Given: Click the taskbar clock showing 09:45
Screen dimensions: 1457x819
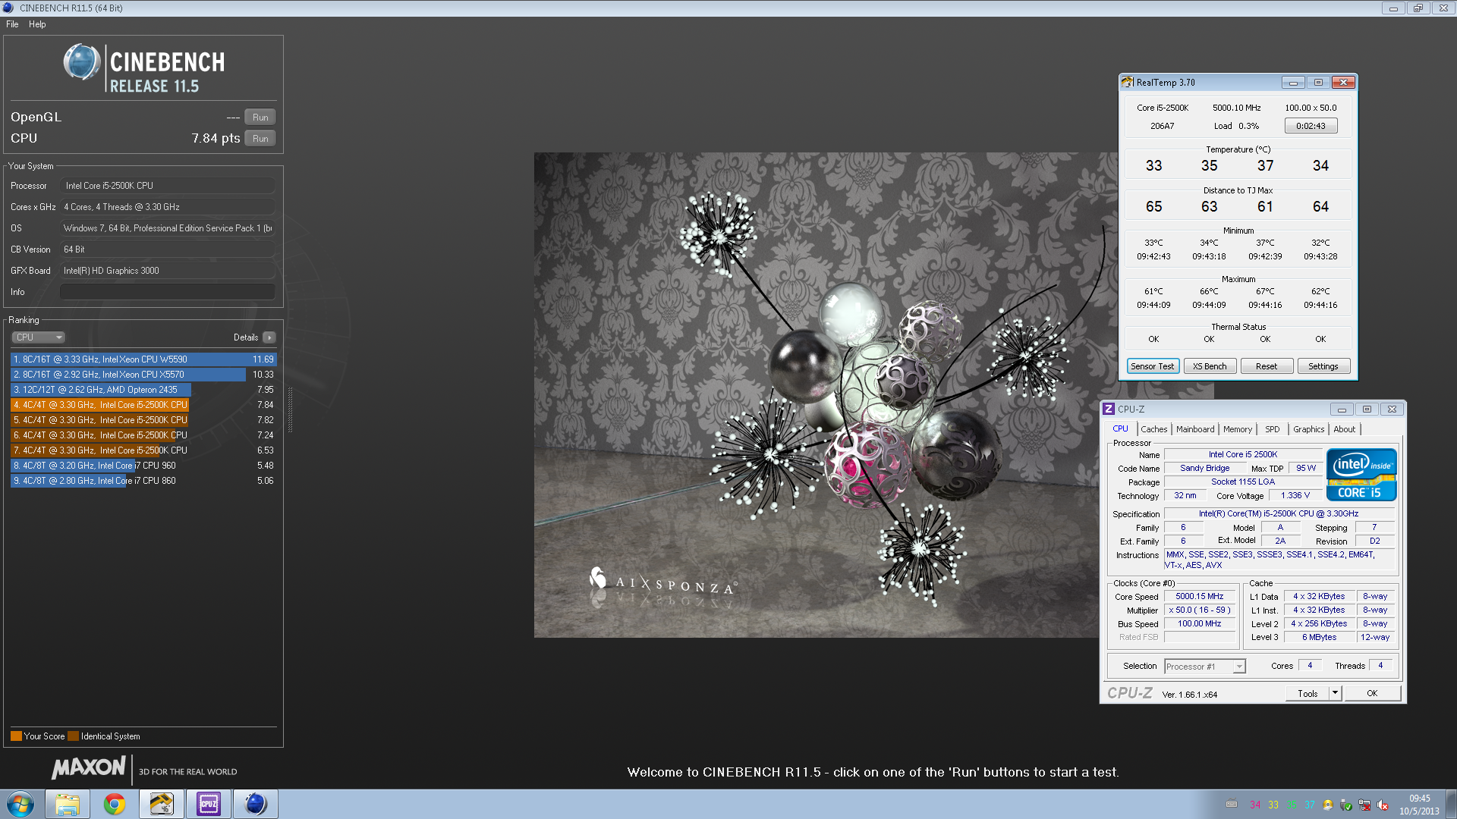Looking at the screenshot, I should point(1419,805).
